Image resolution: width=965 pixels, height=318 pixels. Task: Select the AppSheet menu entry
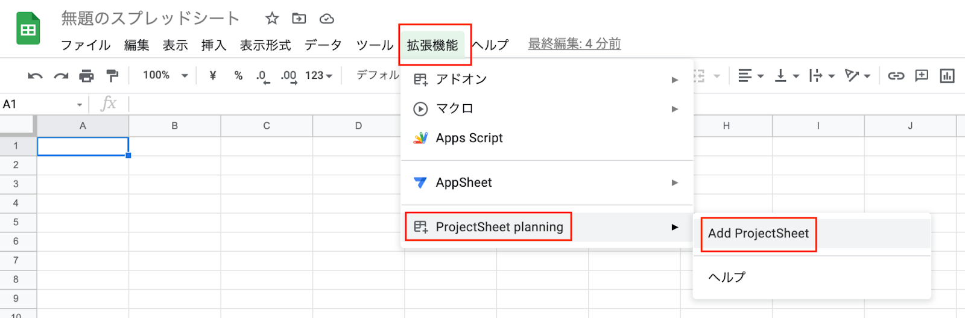point(547,182)
